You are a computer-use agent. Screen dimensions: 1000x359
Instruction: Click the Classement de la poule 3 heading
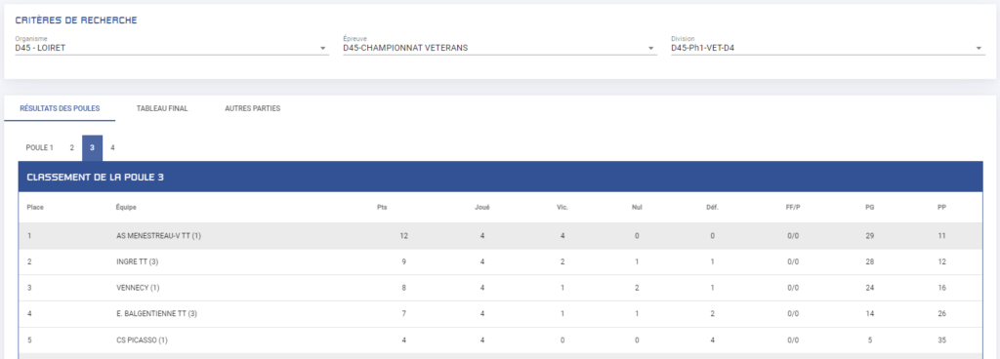point(95,177)
